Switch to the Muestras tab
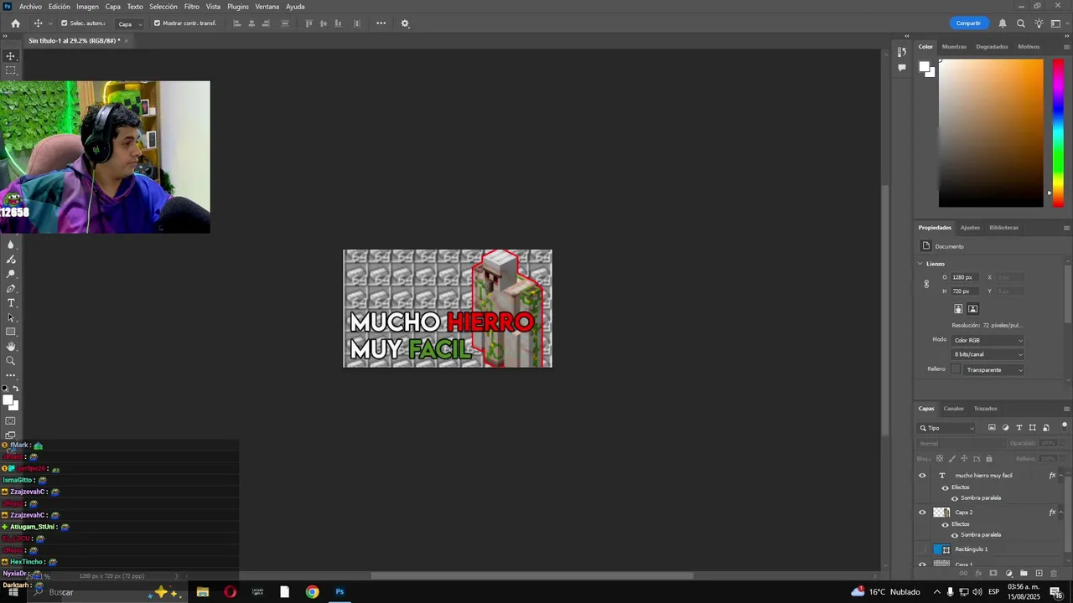The image size is (1073, 603). click(x=954, y=47)
